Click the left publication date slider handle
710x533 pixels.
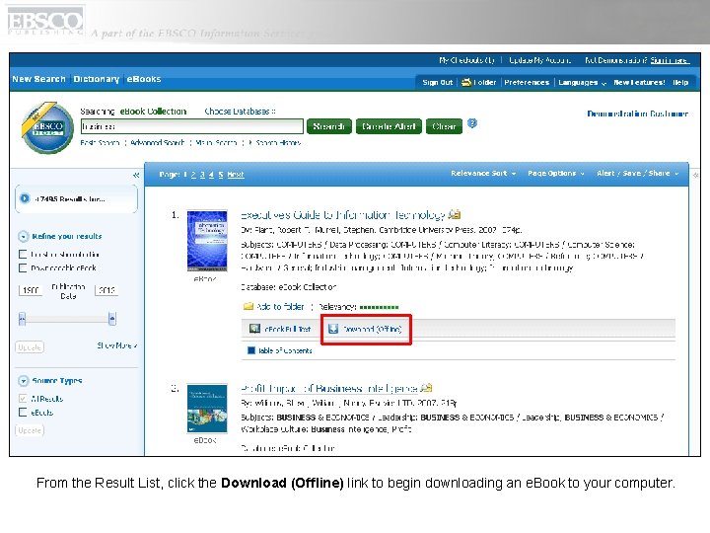22,319
